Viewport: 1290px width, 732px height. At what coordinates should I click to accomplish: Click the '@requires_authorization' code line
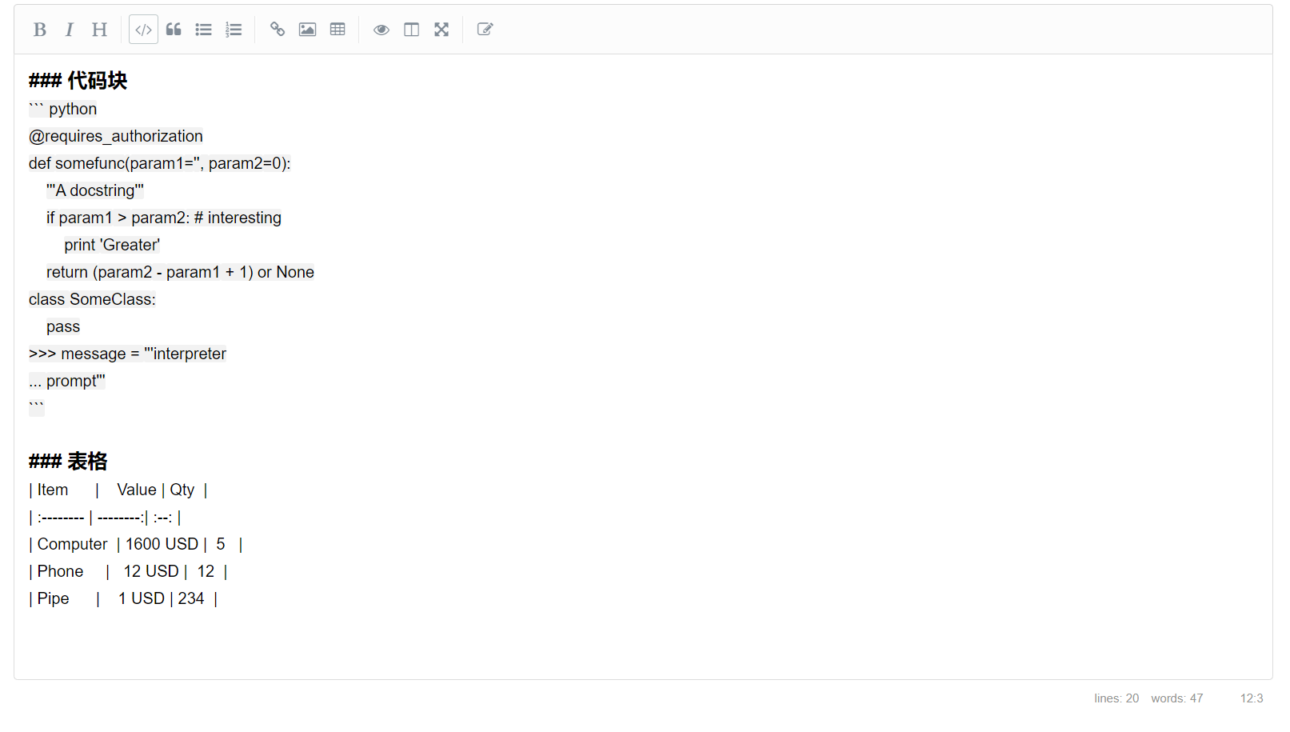pyautogui.click(x=116, y=136)
